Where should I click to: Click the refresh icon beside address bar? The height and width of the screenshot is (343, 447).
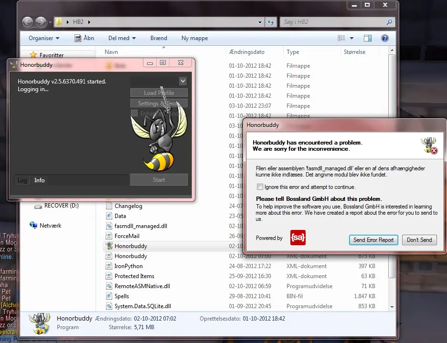[270, 22]
